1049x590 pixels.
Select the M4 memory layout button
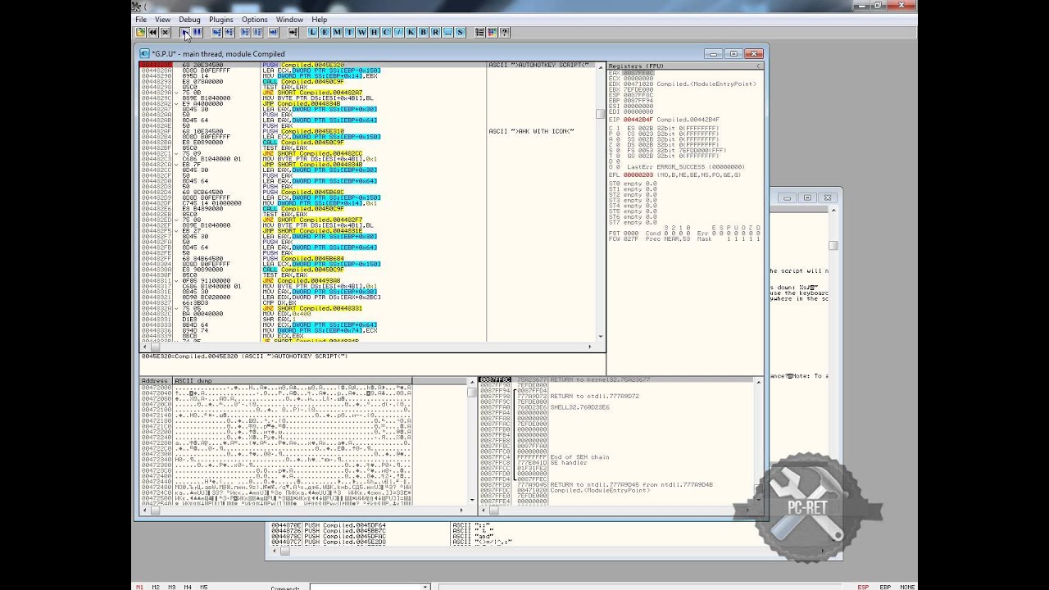pyautogui.click(x=188, y=587)
